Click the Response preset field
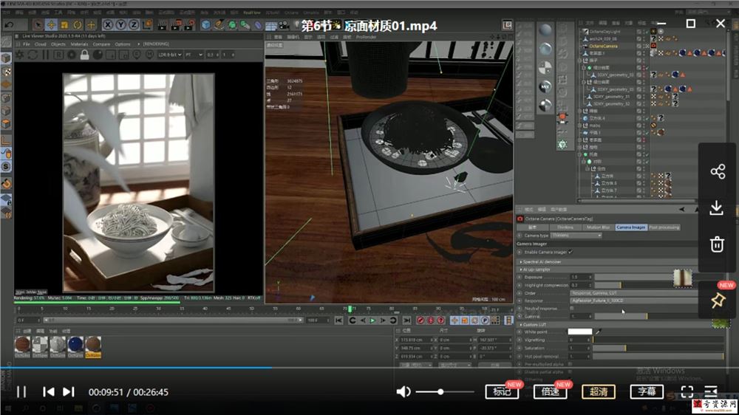The height and width of the screenshot is (415, 739). point(634,301)
